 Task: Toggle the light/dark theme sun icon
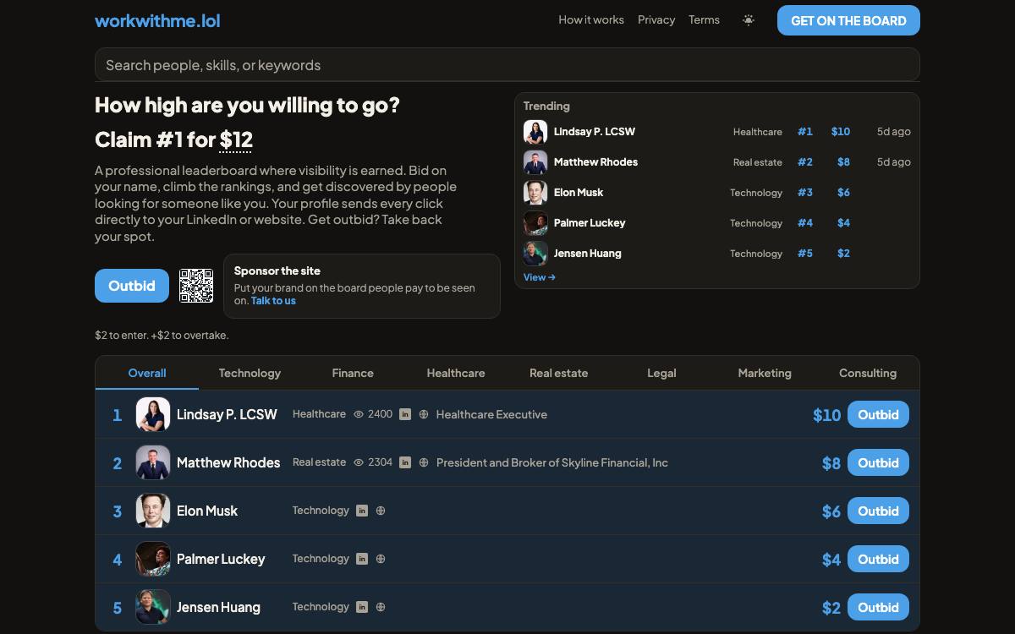749,20
